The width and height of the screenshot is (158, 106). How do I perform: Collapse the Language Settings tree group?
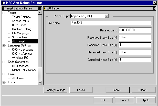pos(4,45)
